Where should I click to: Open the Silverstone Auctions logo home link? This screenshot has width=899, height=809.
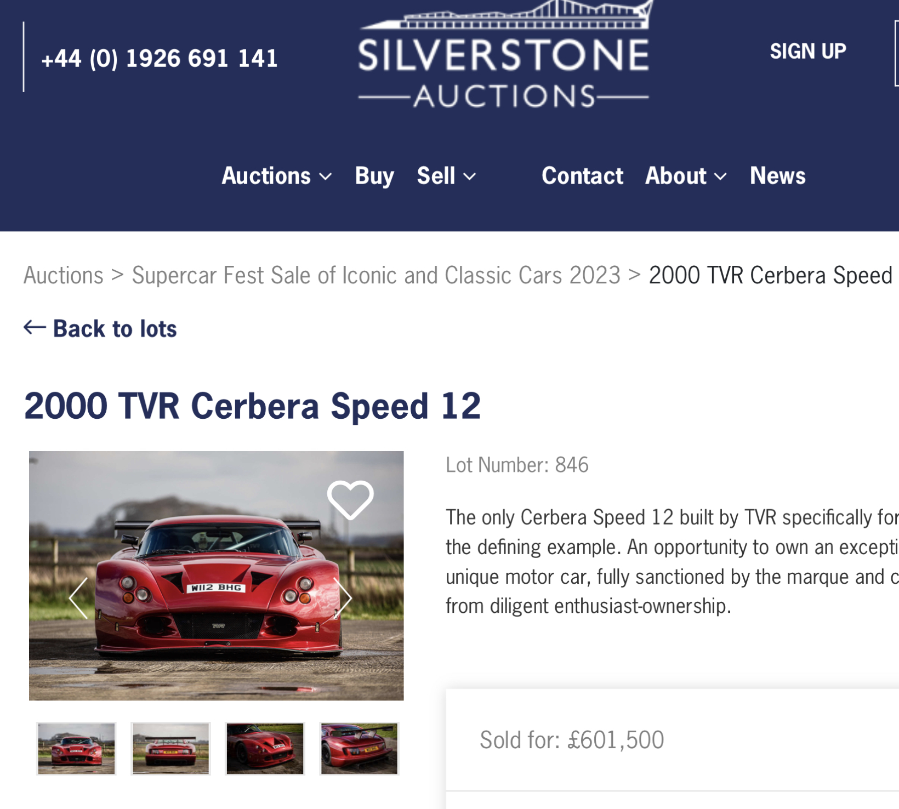(504, 55)
